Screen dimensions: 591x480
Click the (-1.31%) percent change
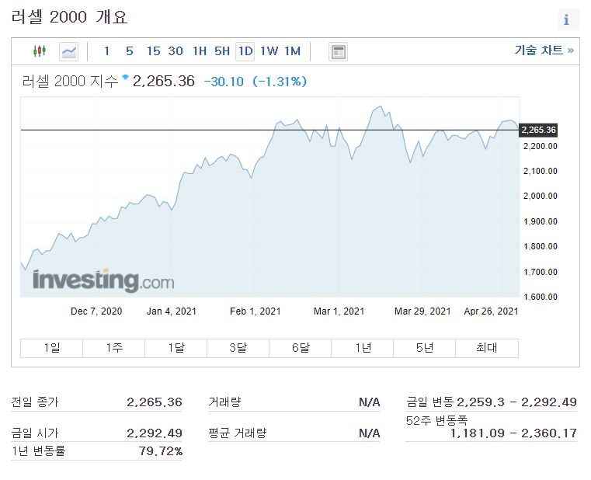[x=280, y=82]
